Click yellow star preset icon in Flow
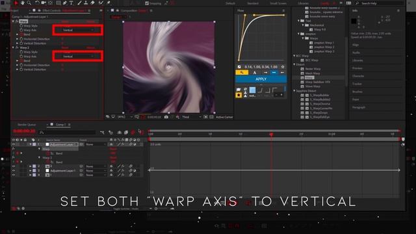The image size is (416, 234). [239, 95]
